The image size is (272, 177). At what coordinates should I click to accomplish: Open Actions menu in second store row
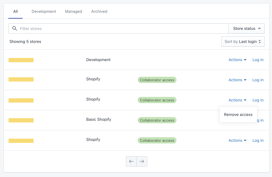(237, 80)
